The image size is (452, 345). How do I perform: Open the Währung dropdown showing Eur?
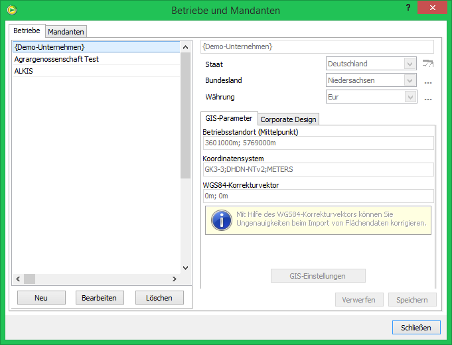[372, 97]
